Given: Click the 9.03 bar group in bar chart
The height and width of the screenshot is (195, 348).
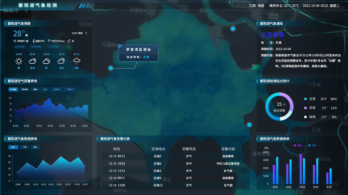Looking at the screenshot, I should click(302, 169).
